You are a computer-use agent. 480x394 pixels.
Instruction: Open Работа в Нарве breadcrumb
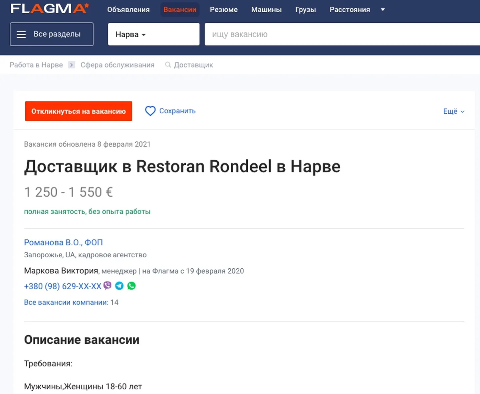point(36,65)
